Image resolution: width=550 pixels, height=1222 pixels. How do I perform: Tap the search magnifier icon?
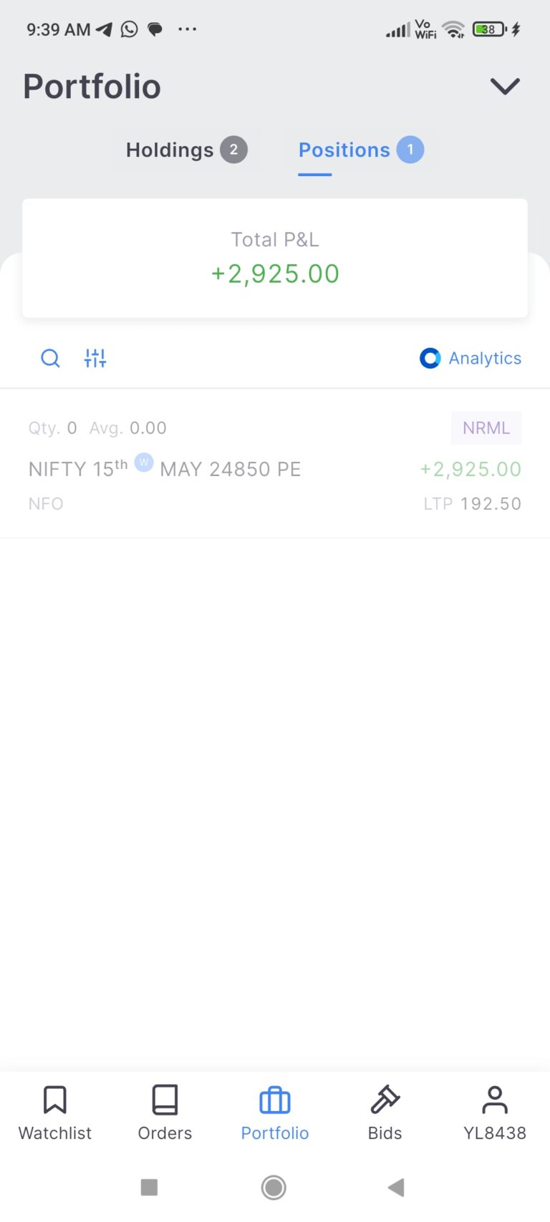click(x=50, y=358)
